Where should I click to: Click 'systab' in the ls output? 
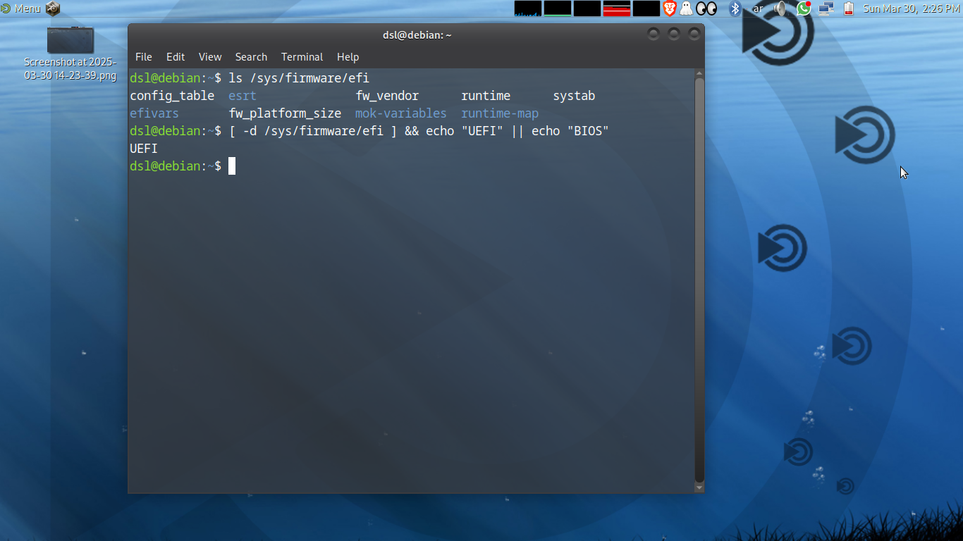click(574, 96)
